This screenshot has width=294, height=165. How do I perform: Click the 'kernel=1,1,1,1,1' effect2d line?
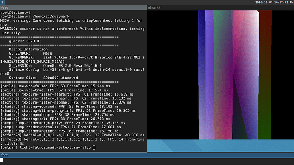72,142
